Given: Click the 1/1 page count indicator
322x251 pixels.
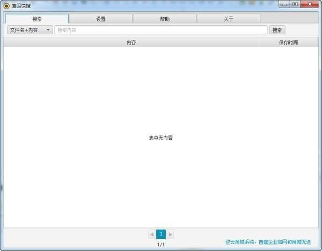Looking at the screenshot, I should [x=161, y=245].
